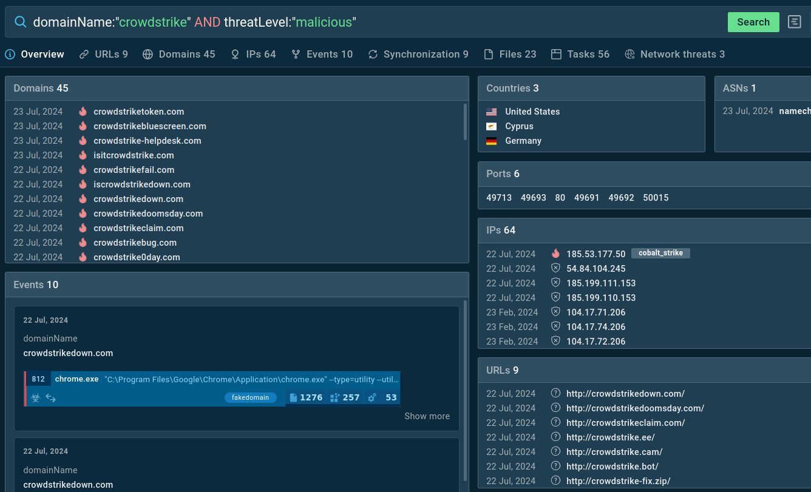Click the flame icon beside IP 185.53.177.50
The height and width of the screenshot is (492, 811).
click(555, 254)
